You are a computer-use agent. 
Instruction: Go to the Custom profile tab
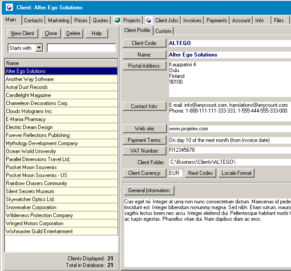coord(163,31)
